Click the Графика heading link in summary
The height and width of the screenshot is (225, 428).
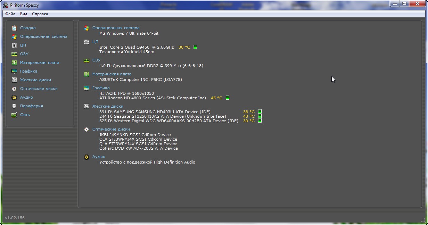click(101, 88)
